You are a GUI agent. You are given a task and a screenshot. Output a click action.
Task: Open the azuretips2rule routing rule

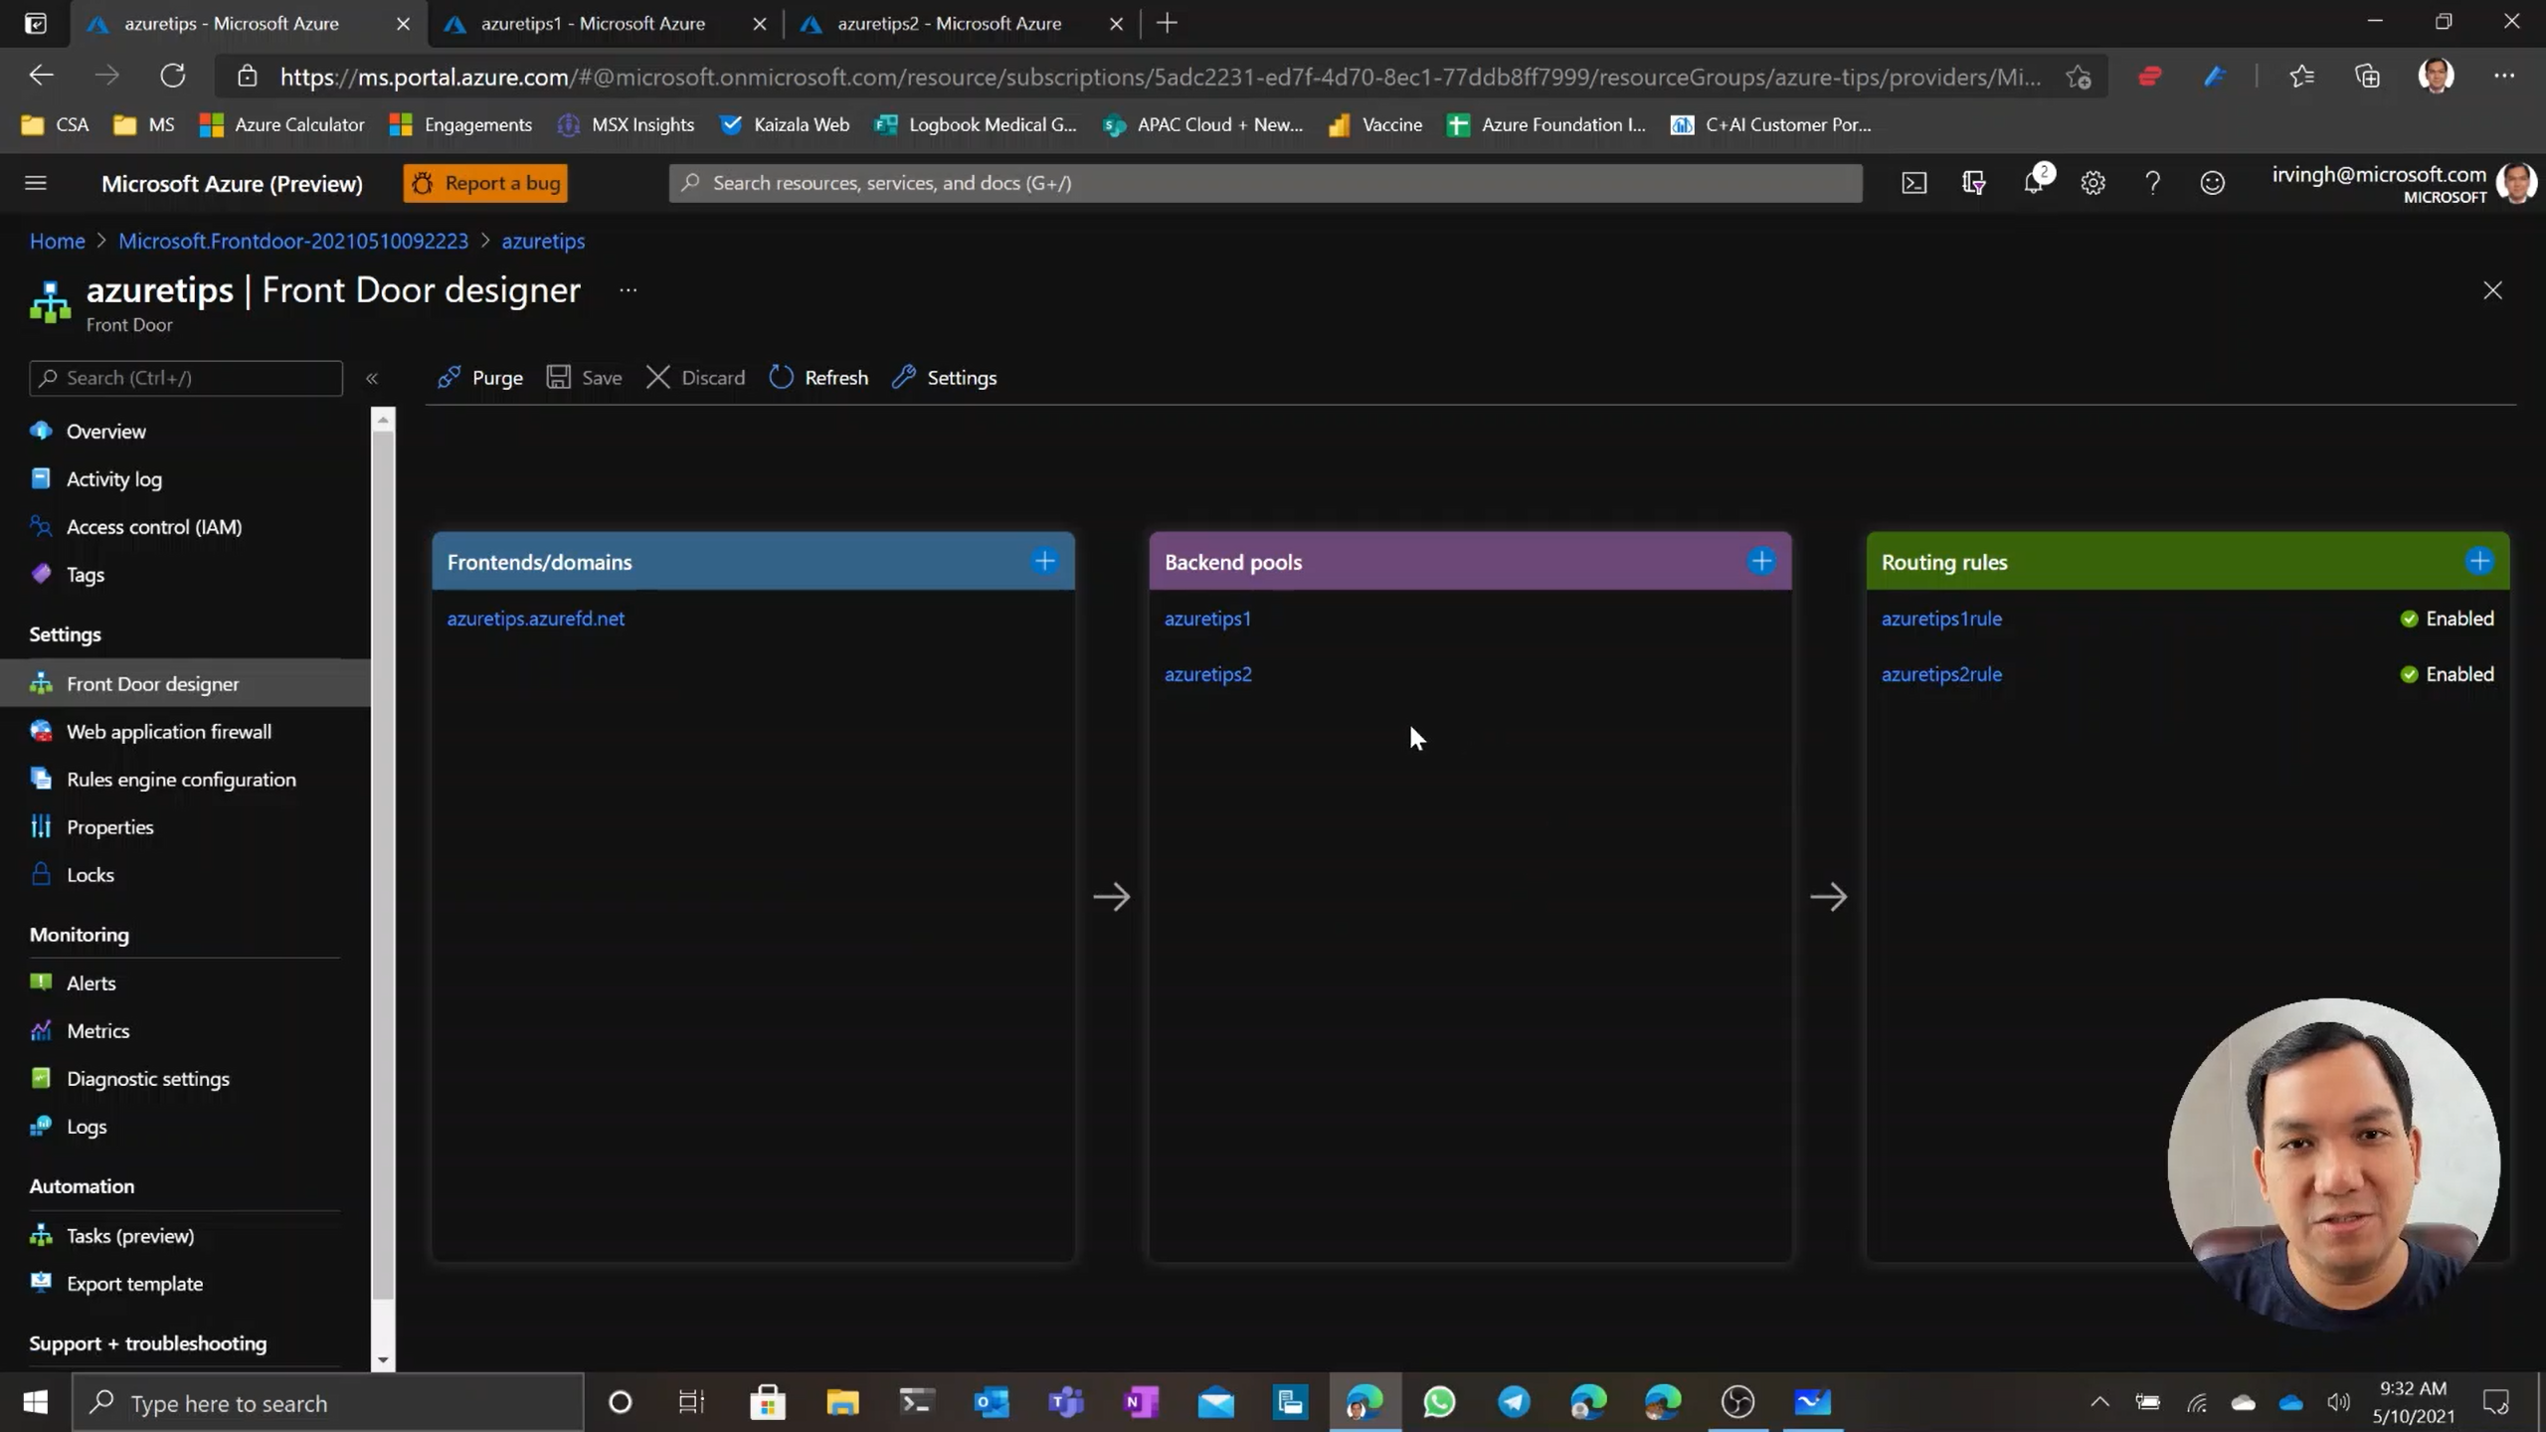[1941, 674]
